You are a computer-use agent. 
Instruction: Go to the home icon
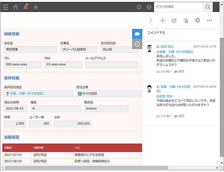[x=16, y=7]
